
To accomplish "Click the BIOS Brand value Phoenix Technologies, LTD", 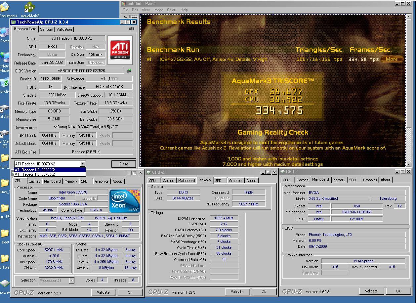I will click(x=356, y=235).
